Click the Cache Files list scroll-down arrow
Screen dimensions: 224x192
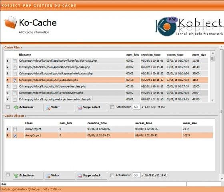(x=212, y=100)
